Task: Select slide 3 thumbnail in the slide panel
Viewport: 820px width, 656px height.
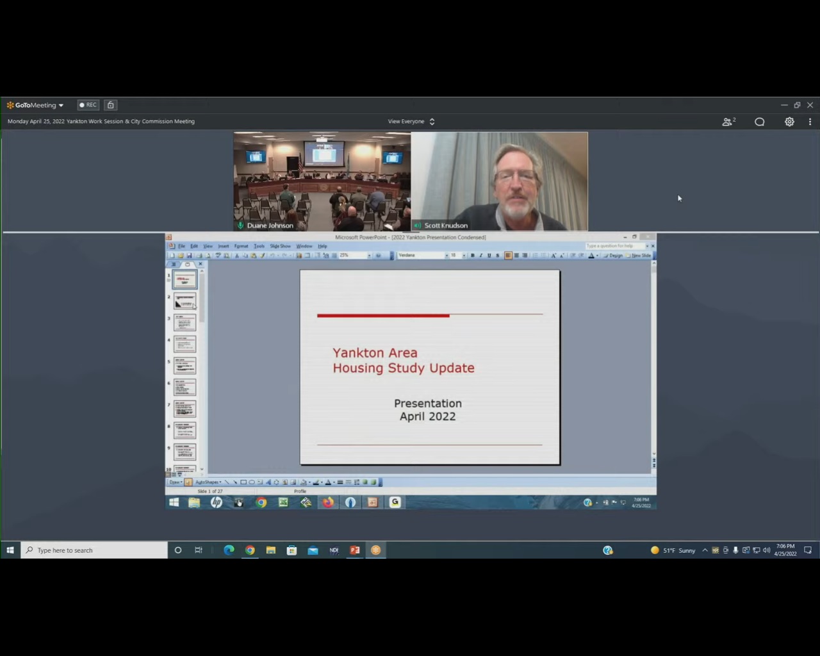Action: pos(184,322)
